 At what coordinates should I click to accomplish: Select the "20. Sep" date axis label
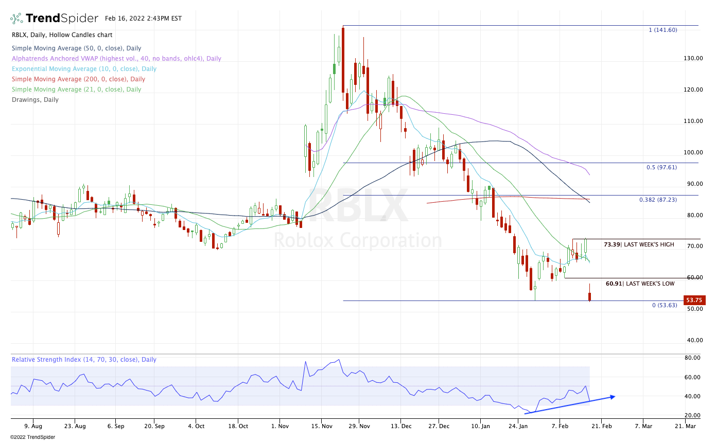[x=155, y=426]
